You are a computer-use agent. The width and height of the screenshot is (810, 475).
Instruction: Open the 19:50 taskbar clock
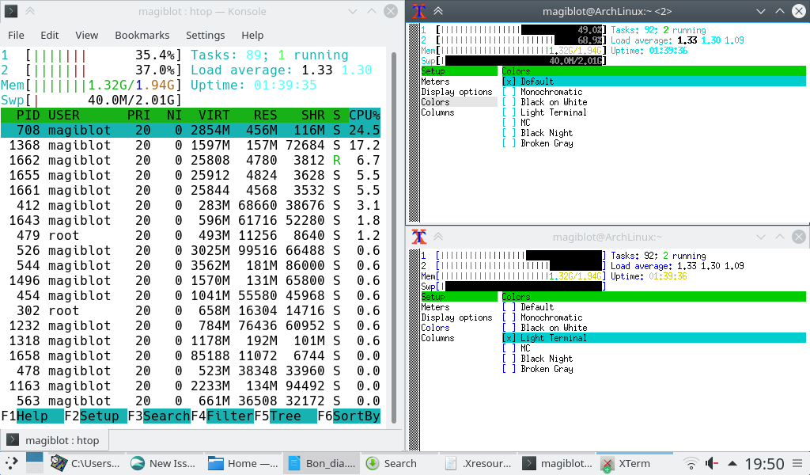coord(764,463)
